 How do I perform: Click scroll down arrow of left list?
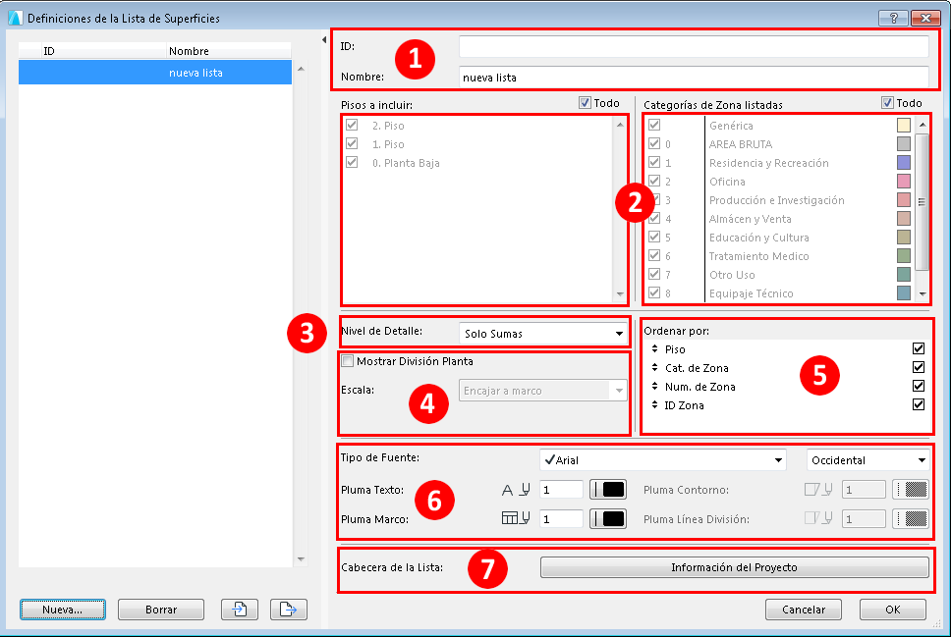[301, 558]
